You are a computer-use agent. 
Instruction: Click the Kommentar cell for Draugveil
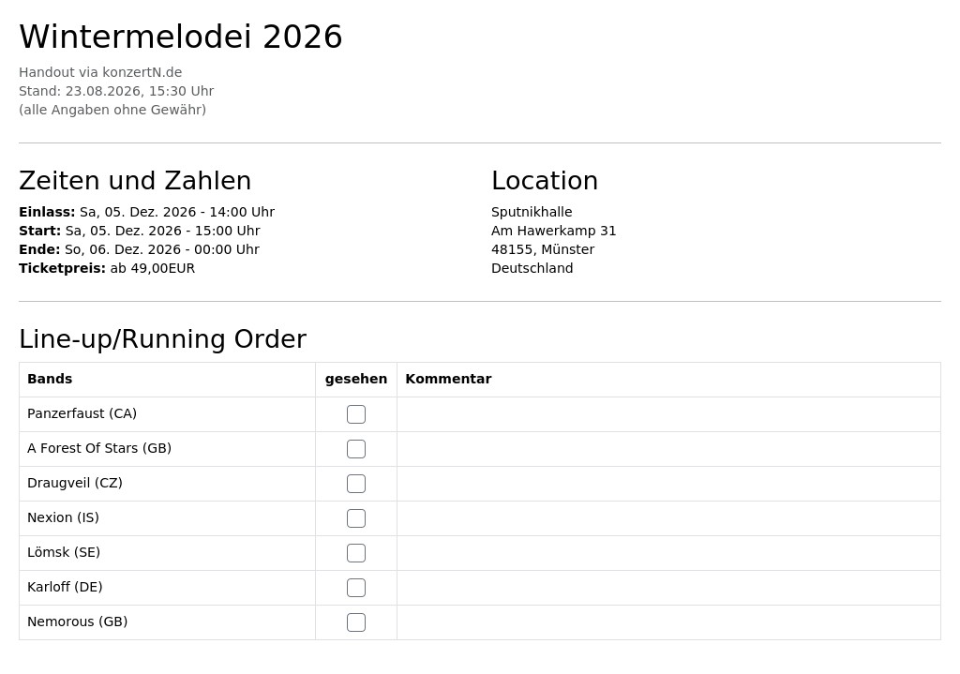[668, 484]
